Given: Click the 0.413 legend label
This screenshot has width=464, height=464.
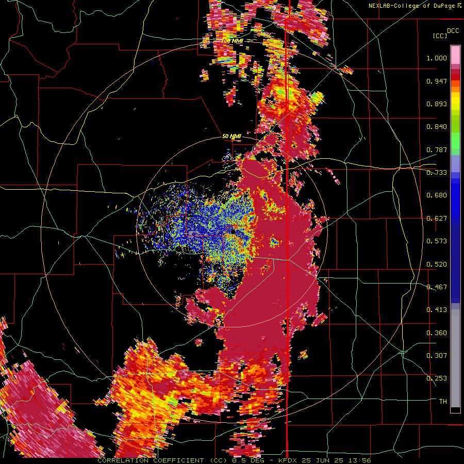Looking at the screenshot, I should pyautogui.click(x=437, y=309).
